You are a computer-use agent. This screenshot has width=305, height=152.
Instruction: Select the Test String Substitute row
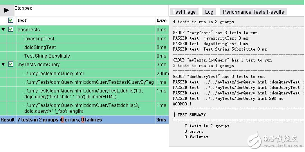(84, 56)
